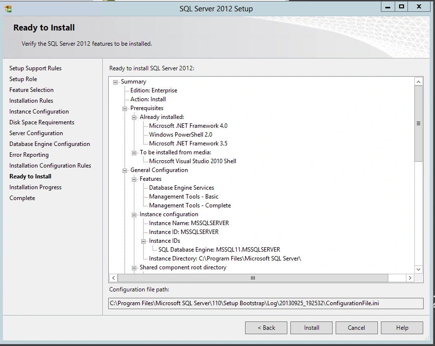The image size is (435, 346).
Task: Click the Configuration file path field
Action: coord(266,303)
